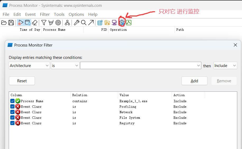Open the Options menu
The width and height of the screenshot is (242, 149).
pos(76,14)
